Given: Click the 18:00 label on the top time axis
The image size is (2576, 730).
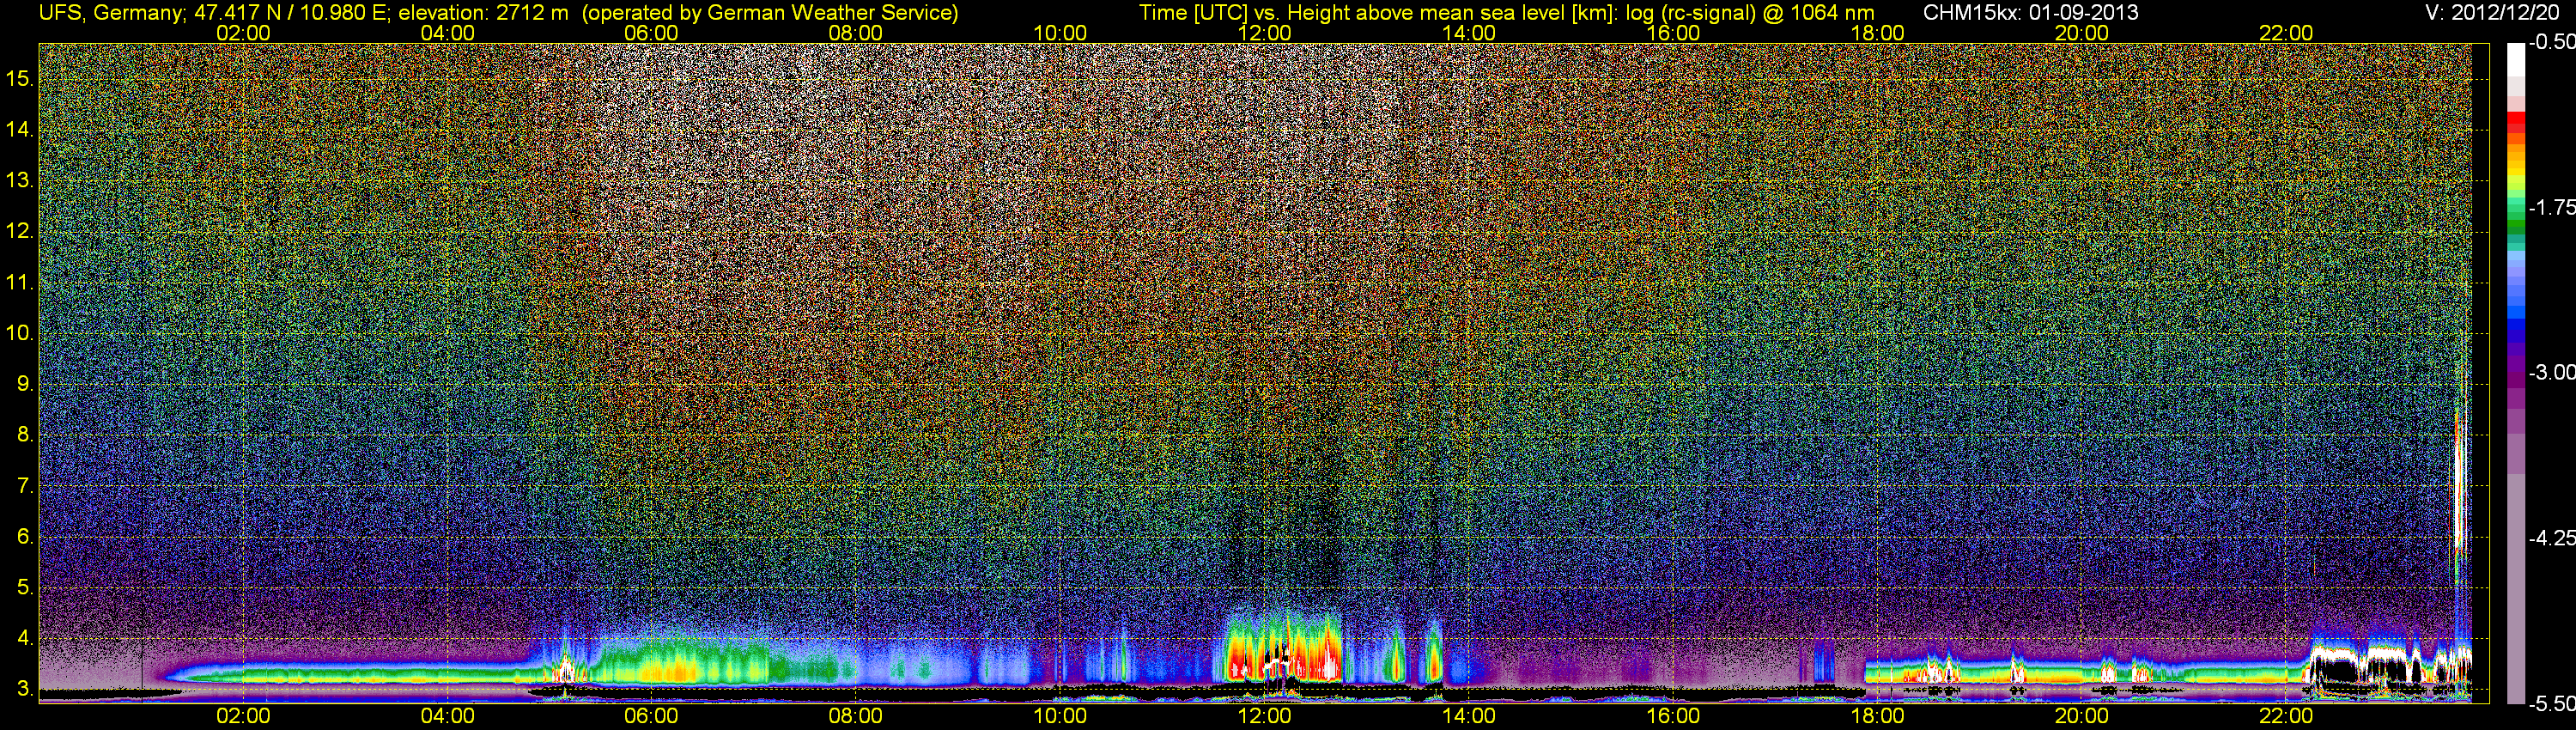Looking at the screenshot, I should pos(1877,33).
